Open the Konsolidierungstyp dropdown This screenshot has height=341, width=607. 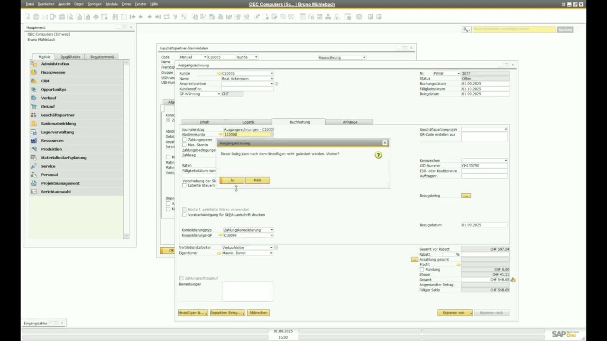pos(271,230)
